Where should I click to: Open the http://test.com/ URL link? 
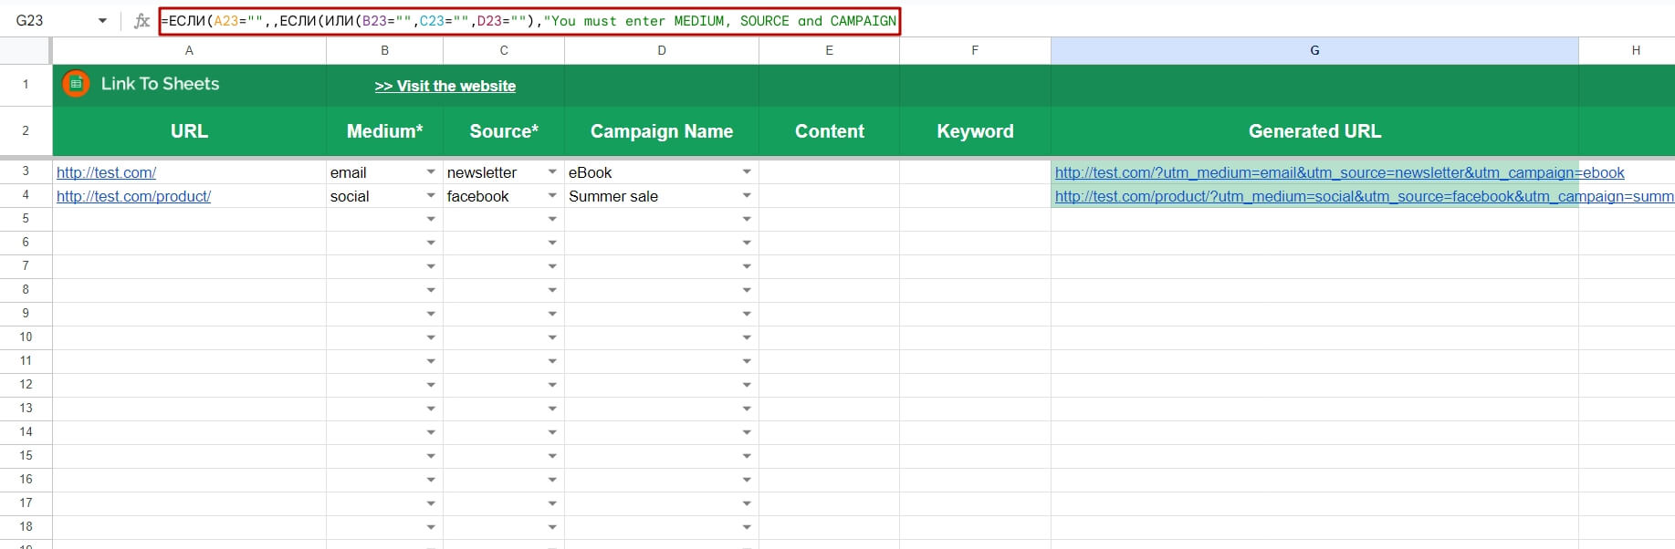tap(106, 172)
